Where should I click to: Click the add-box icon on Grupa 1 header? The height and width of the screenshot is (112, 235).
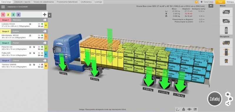pyautogui.click(x=45, y=20)
